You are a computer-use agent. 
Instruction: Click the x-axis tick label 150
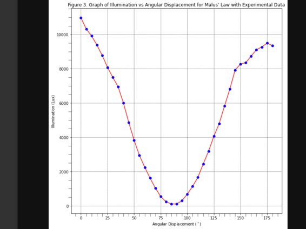[x=241, y=218]
